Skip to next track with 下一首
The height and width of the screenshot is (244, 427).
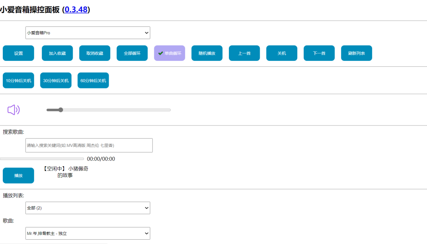coord(319,53)
